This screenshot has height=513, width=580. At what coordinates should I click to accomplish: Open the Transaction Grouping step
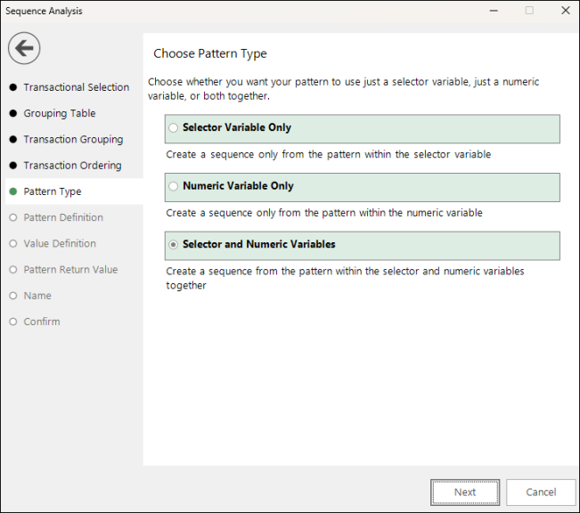pyautogui.click(x=73, y=140)
